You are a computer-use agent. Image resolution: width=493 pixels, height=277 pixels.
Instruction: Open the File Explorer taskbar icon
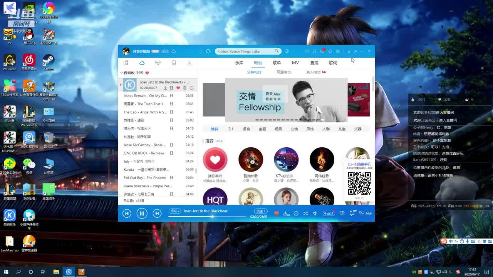[56, 272]
